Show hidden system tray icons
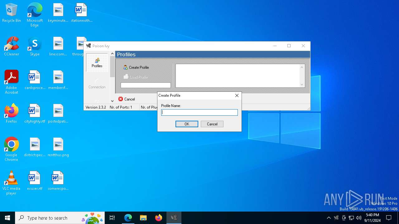This screenshot has width=399, height=224. [329, 218]
